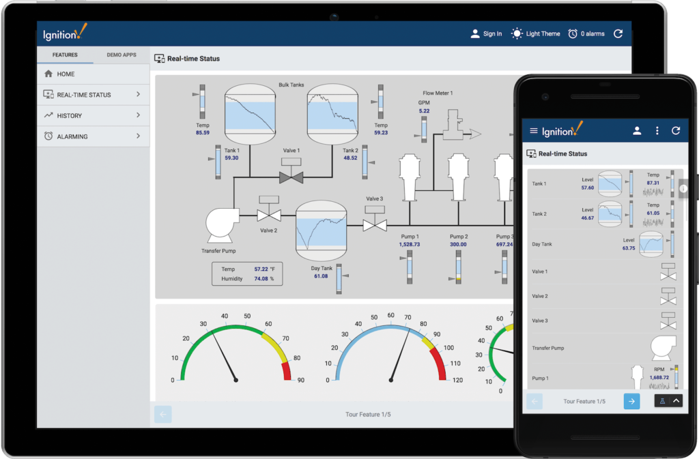Viewport: 699px width, 459px height.
Task: Tap the flask icon in phone footer
Action: click(x=661, y=401)
